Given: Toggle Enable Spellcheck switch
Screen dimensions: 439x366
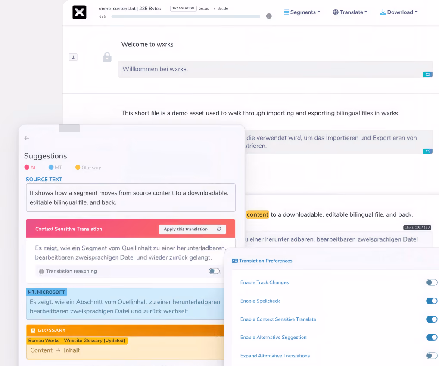Looking at the screenshot, I should (x=431, y=301).
